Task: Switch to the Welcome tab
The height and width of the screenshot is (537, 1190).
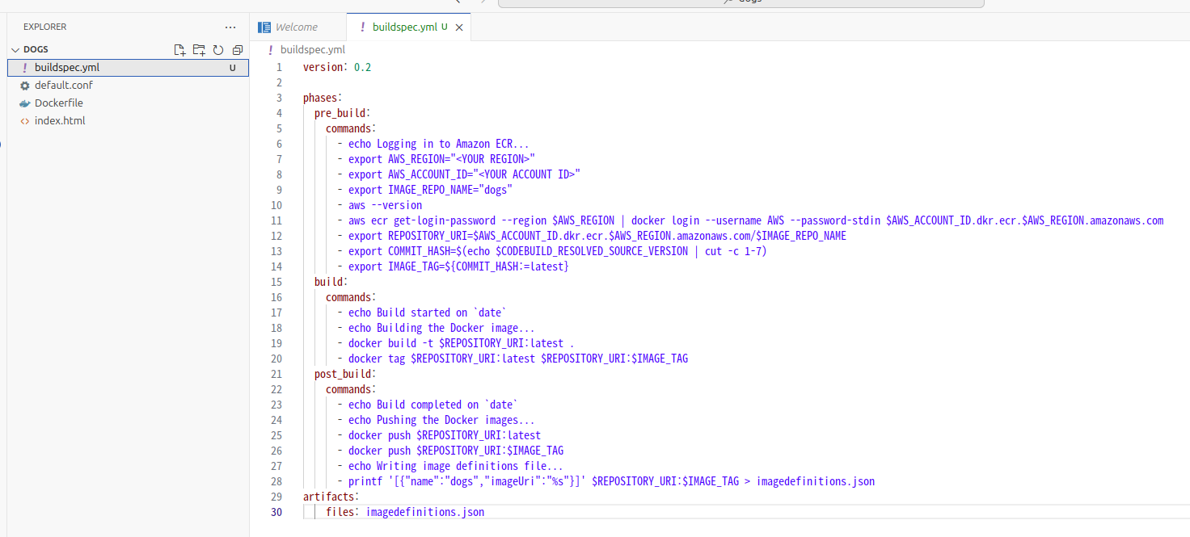Action: 296,27
